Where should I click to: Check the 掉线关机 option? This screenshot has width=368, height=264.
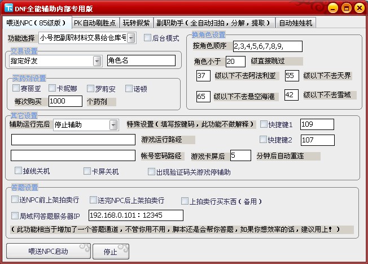coord(19,171)
